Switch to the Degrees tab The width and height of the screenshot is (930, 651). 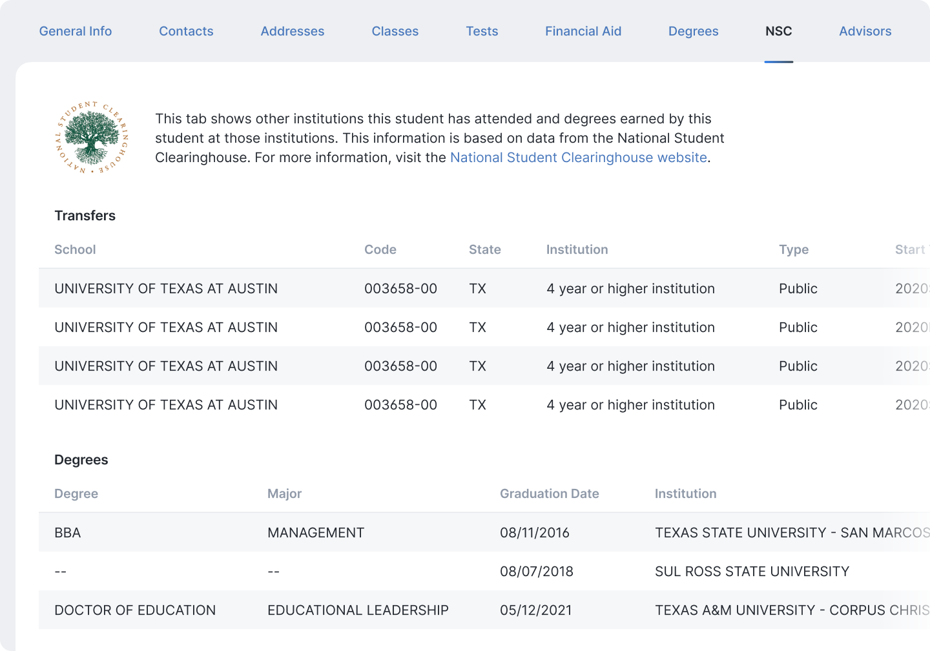pyautogui.click(x=693, y=31)
